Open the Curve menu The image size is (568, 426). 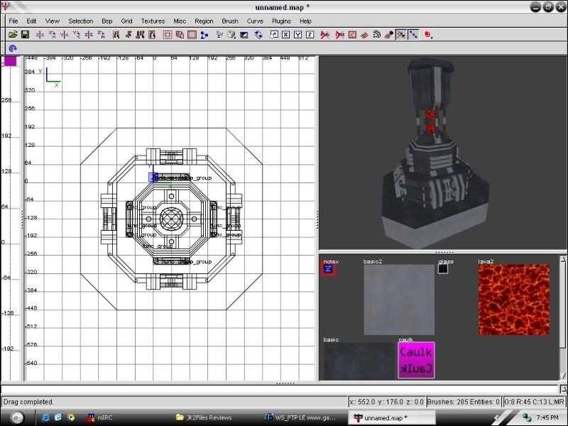pos(254,21)
